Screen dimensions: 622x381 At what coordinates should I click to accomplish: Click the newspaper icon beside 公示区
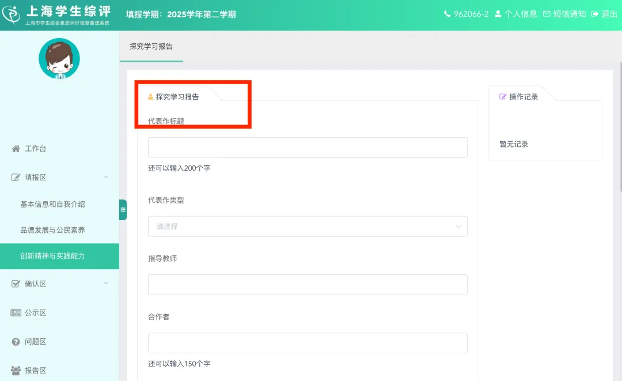16,313
